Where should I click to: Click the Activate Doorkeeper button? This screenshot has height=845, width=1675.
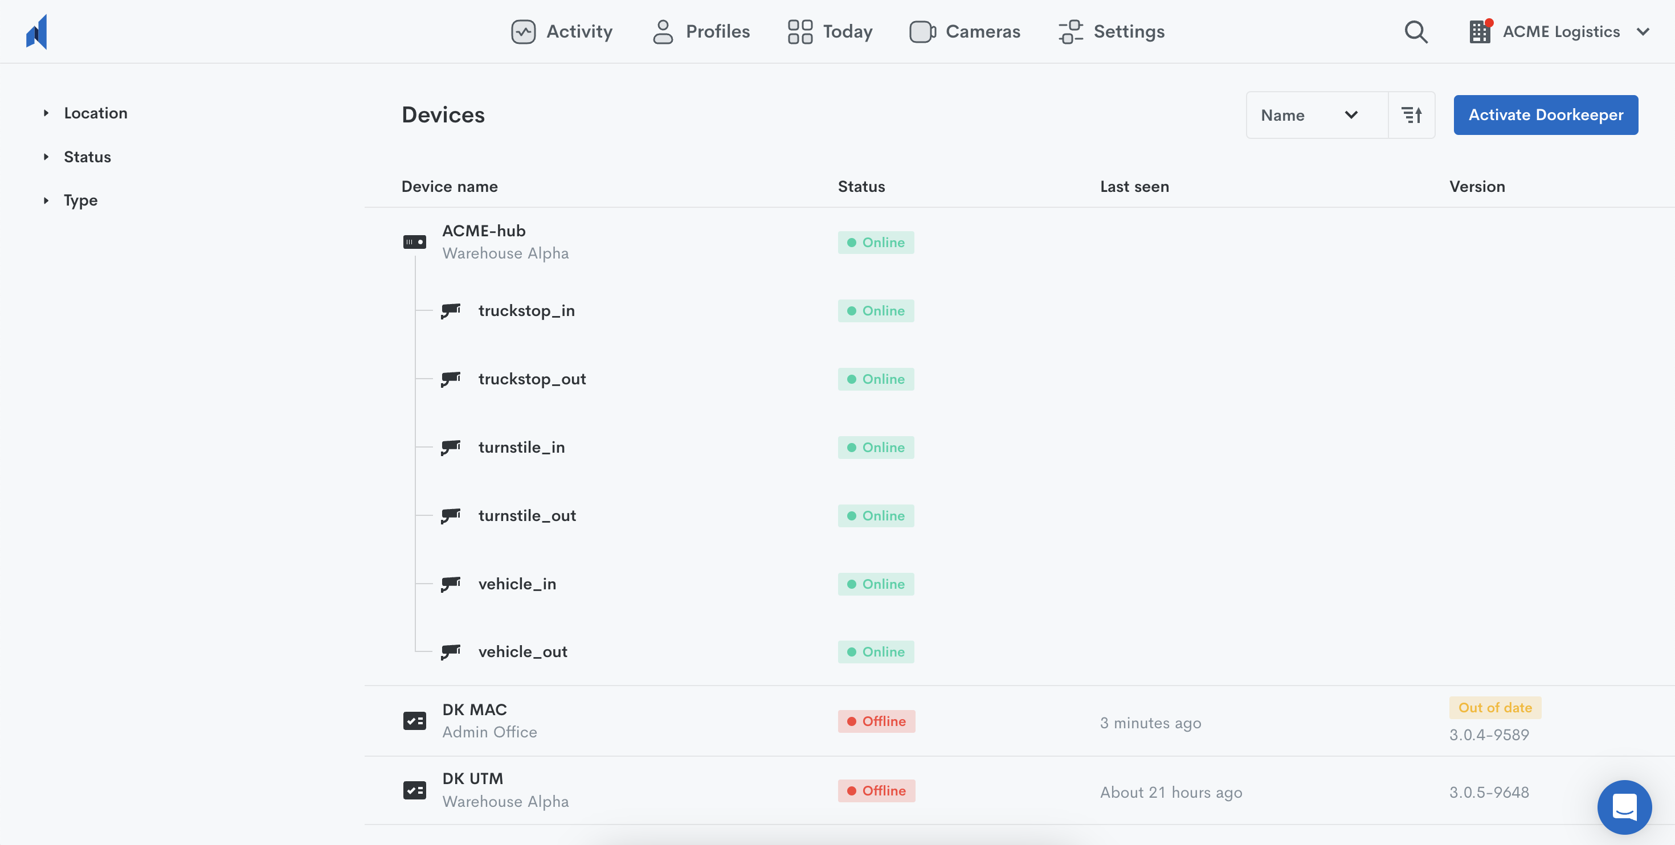tap(1546, 115)
